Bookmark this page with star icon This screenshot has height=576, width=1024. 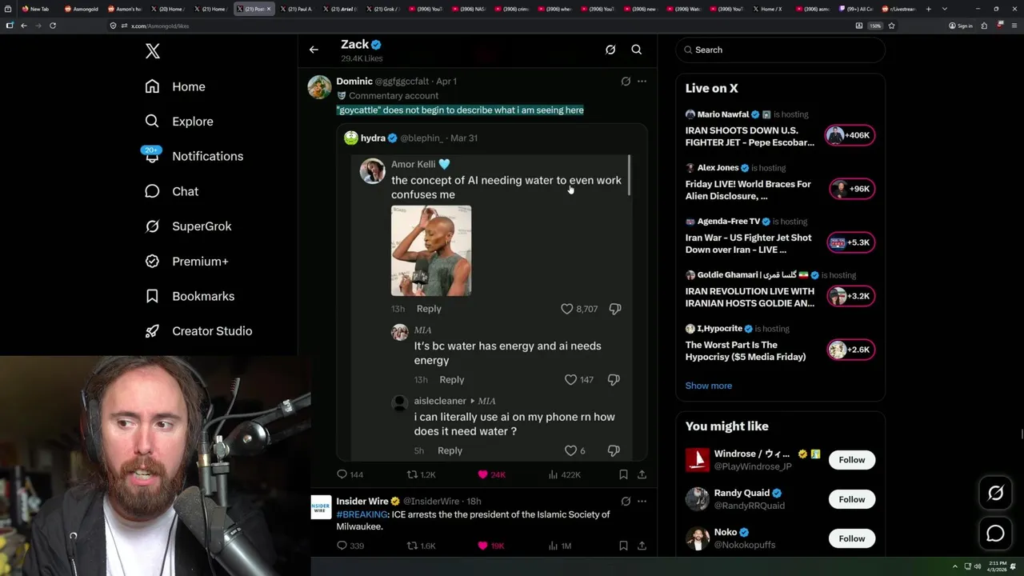[891, 26]
